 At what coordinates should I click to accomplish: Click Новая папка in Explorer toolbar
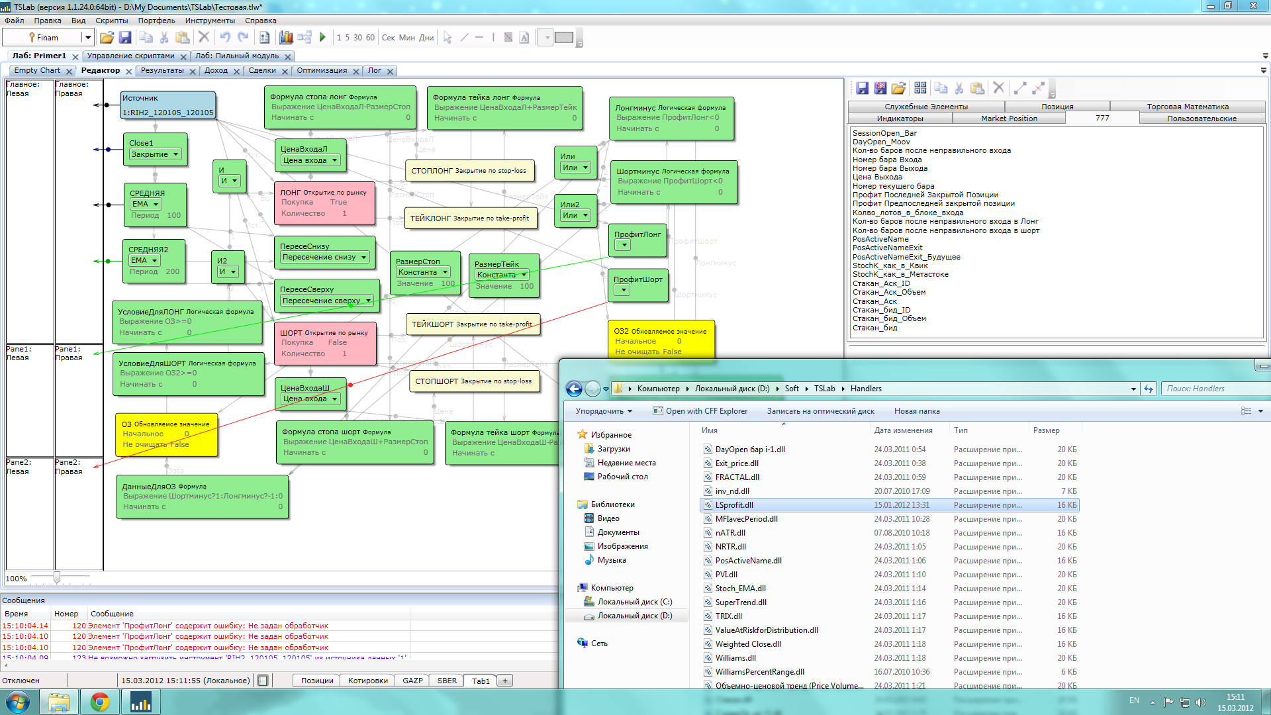coord(916,411)
